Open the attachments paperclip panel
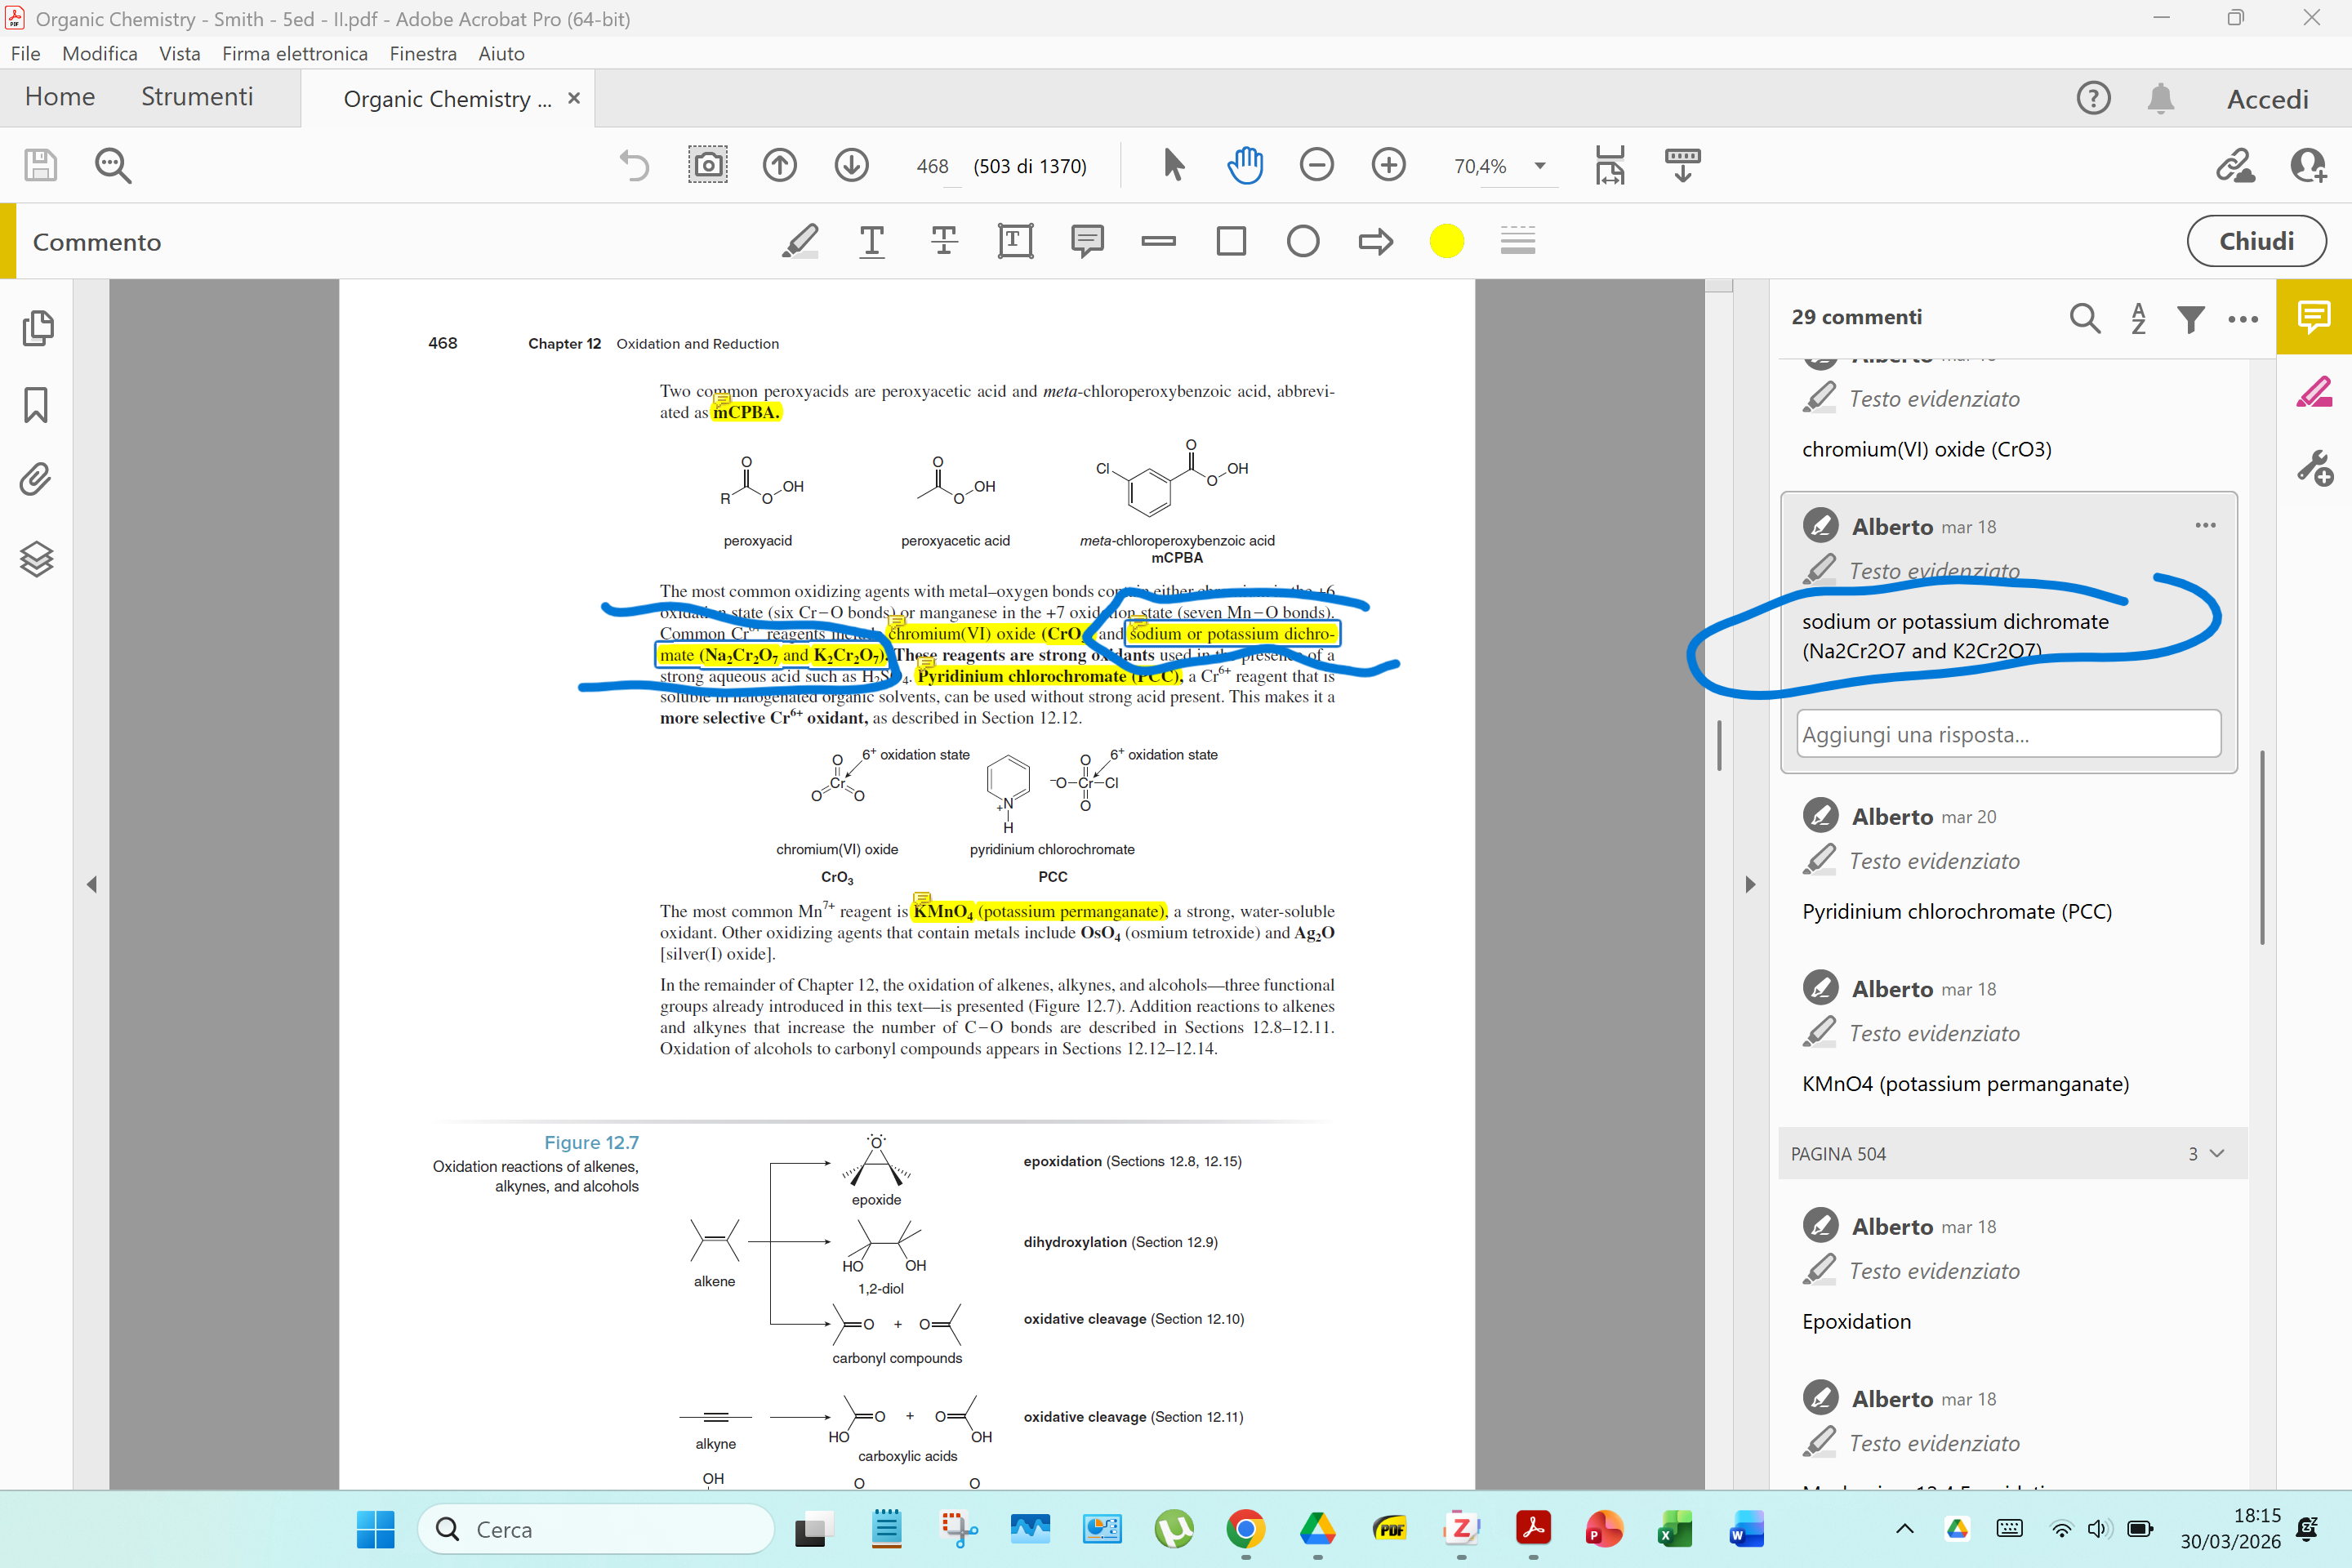2352x1568 pixels. pyautogui.click(x=36, y=480)
